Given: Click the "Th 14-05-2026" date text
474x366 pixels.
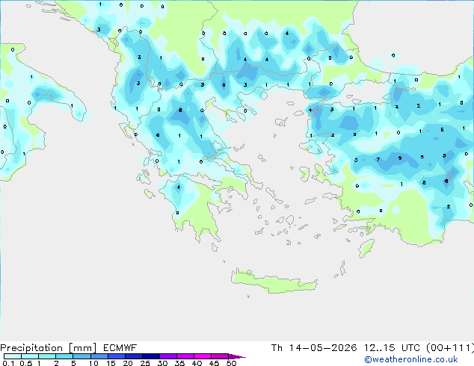Looking at the screenshot, I should click(314, 348).
